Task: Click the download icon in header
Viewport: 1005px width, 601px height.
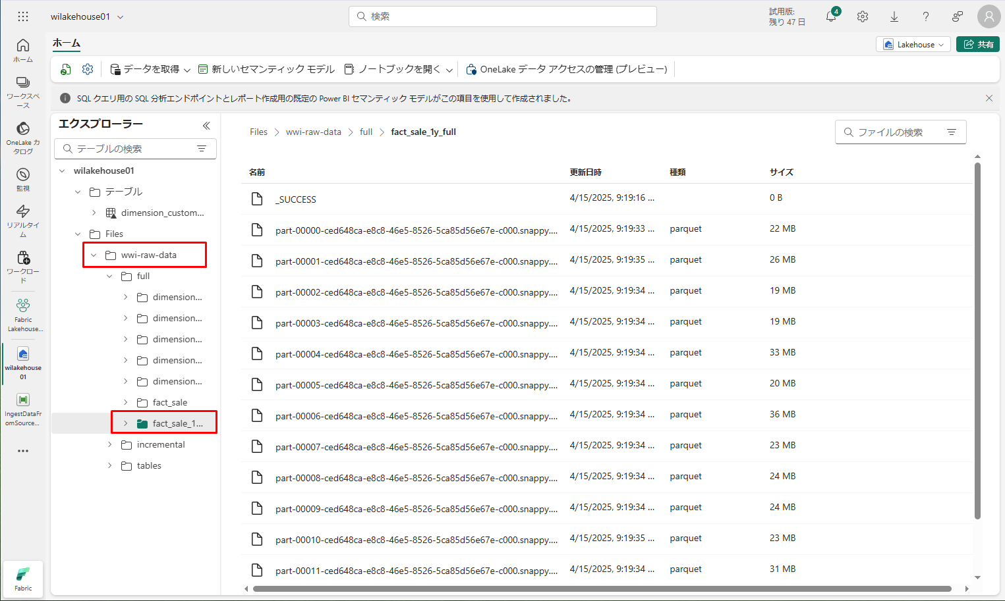Action: click(894, 16)
